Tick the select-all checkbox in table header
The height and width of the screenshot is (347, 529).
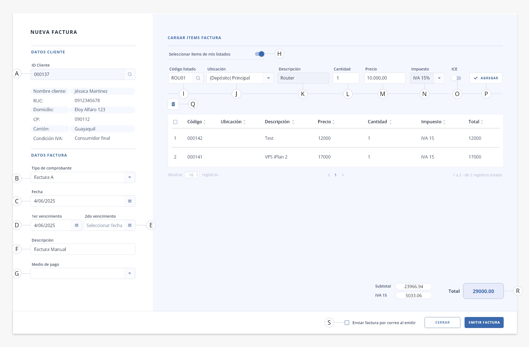tap(175, 122)
